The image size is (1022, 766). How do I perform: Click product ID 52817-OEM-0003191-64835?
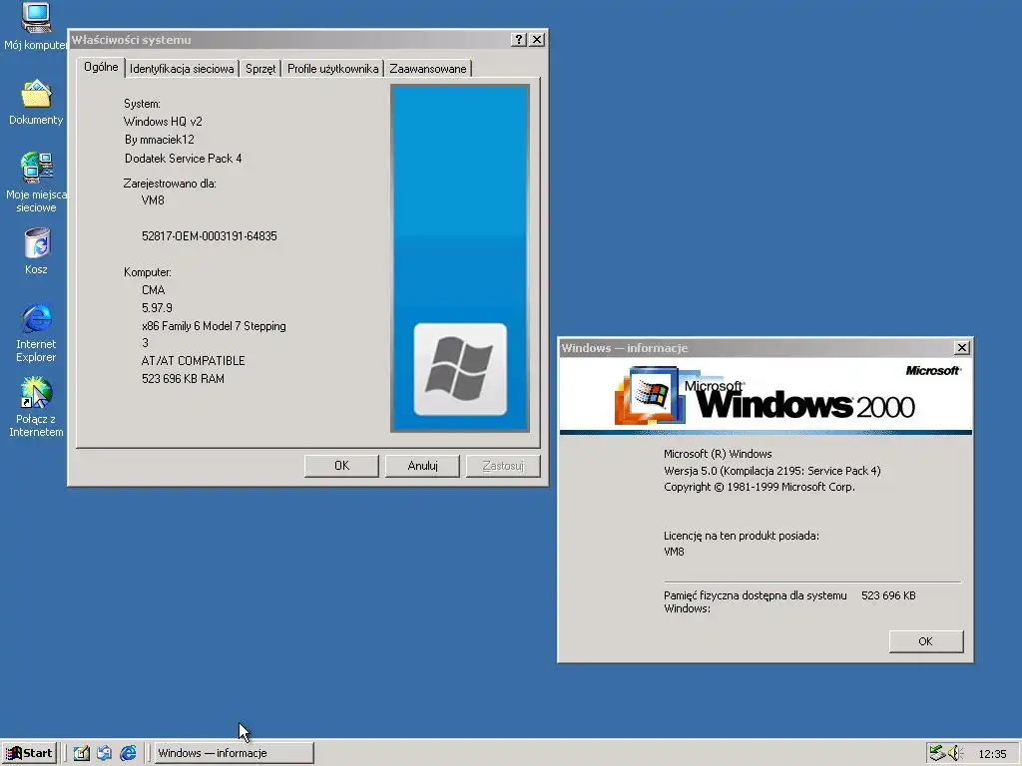coord(210,235)
